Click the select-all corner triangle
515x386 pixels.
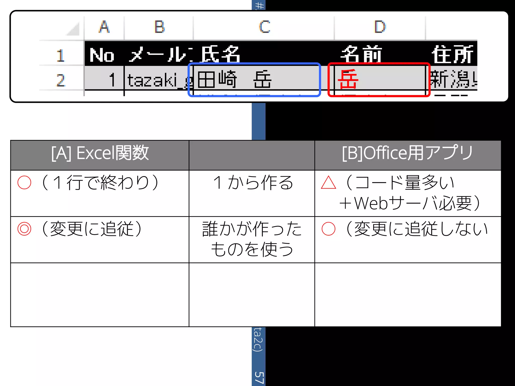tap(73, 29)
